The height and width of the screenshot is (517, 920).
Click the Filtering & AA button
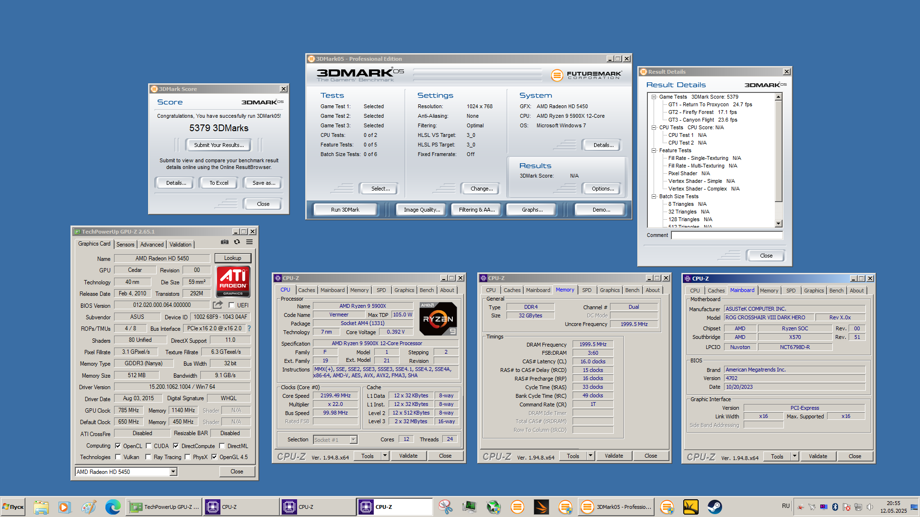point(476,210)
